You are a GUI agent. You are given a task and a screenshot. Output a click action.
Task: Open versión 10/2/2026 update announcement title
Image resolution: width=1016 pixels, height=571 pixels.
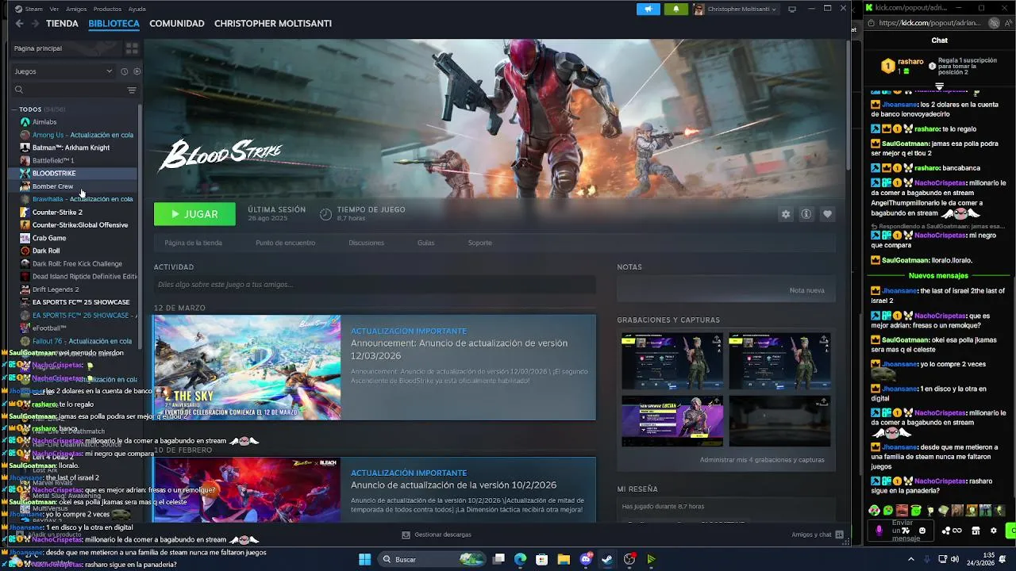(x=453, y=485)
